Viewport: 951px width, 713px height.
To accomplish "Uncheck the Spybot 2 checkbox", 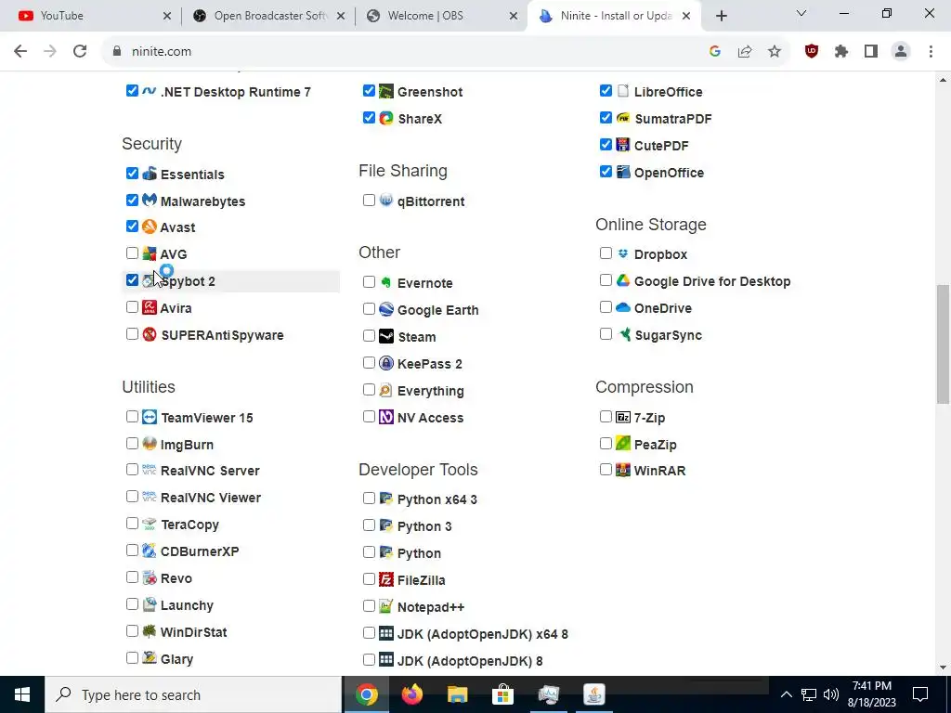I will [132, 280].
